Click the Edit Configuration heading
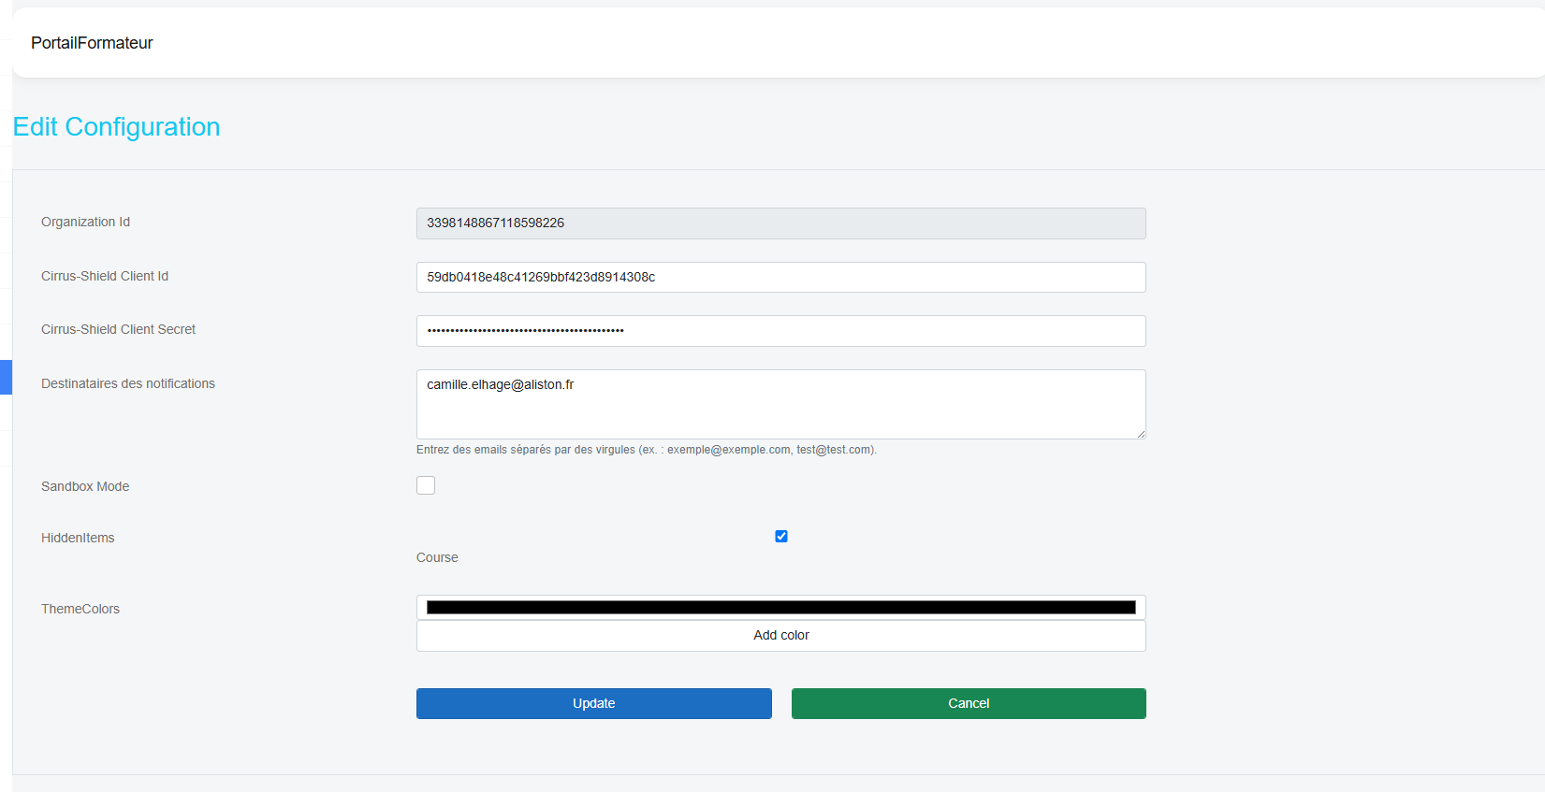This screenshot has width=1545, height=792. click(117, 127)
